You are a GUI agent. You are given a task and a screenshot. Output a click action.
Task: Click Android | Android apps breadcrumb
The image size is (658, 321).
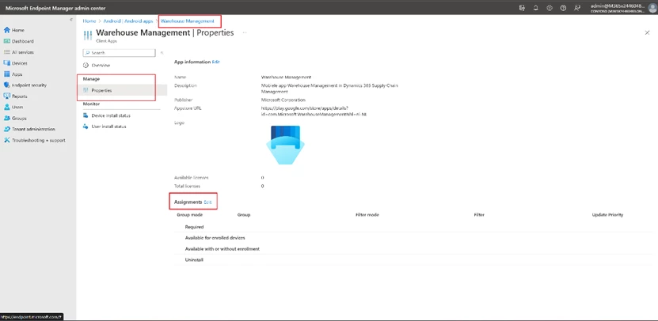point(128,21)
